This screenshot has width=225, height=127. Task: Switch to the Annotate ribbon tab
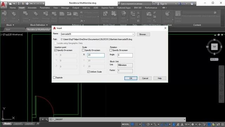(32, 8)
